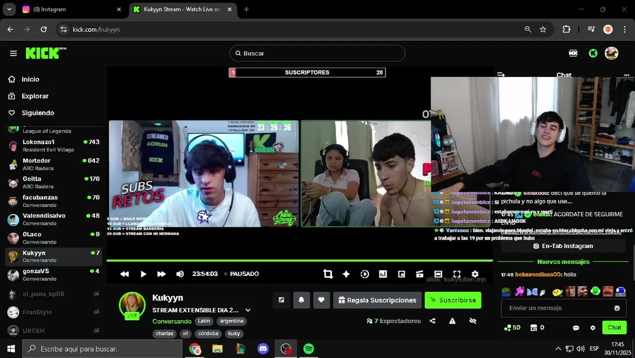Viewport: 635px width, 358px height.
Task: Report stream using warning triangle icon
Action: point(452,321)
